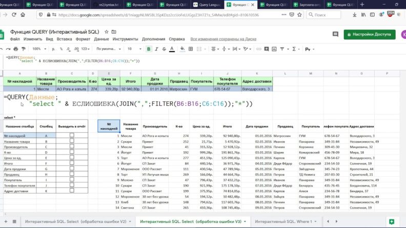Open the borders tool
This screenshot has width=406, height=228.
pos(191,49)
